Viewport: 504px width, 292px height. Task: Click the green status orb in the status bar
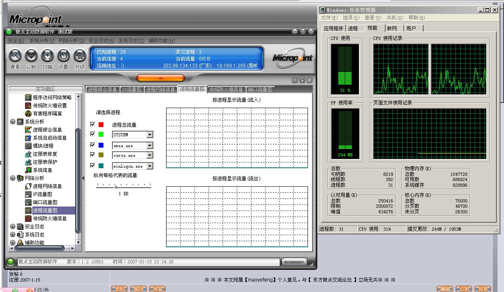coord(11,262)
